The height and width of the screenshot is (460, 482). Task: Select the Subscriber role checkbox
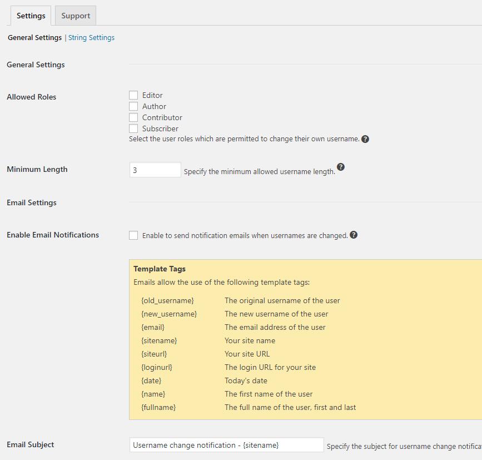coord(133,128)
